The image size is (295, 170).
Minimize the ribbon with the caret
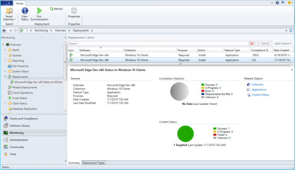tap(272, 3)
